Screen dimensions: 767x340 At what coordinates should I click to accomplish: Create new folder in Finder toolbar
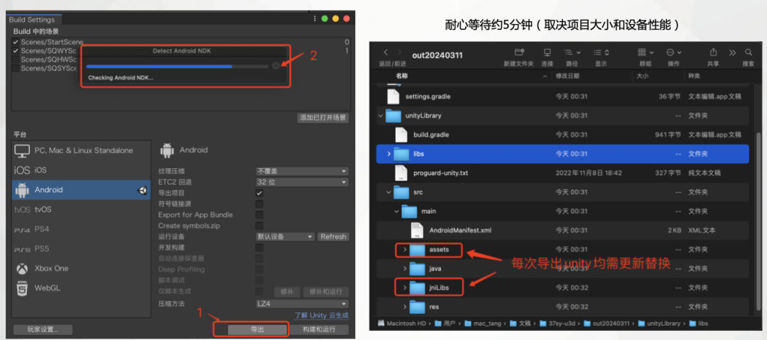click(x=518, y=52)
